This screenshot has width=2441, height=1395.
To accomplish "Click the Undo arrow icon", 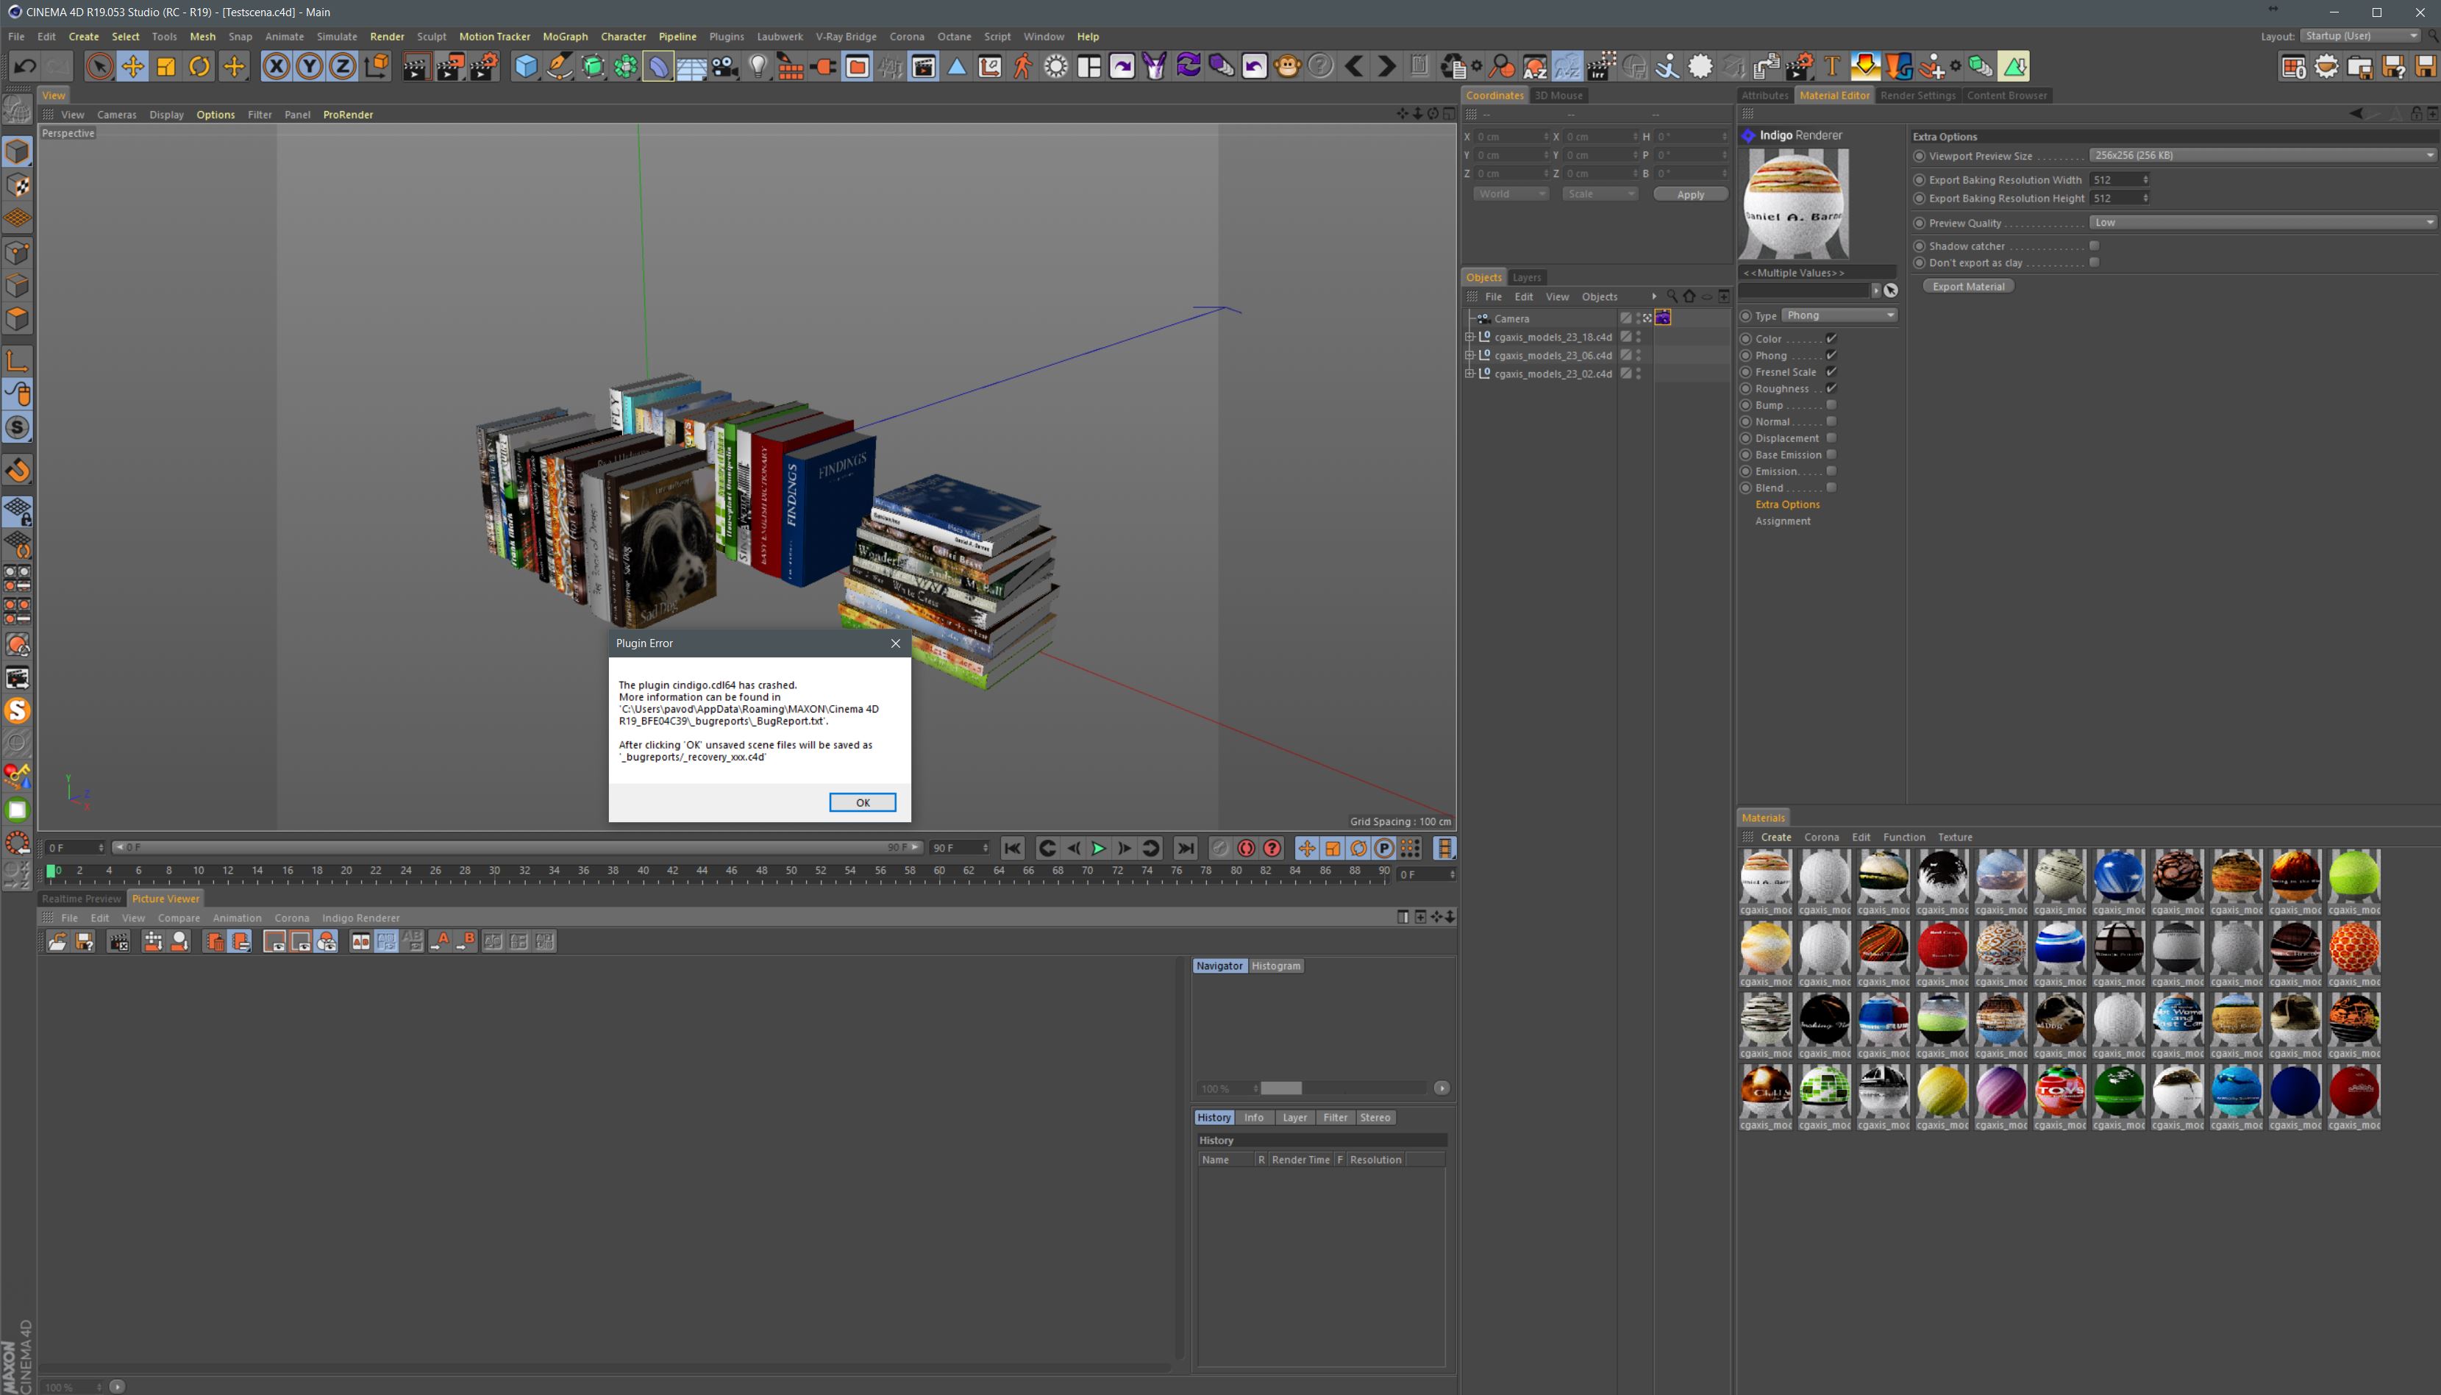I will click(x=25, y=66).
